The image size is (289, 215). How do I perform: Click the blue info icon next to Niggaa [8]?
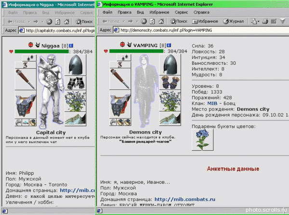(71, 46)
